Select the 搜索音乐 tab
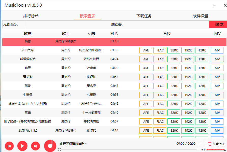The image size is (227, 152). pos(88,16)
